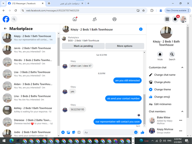Click the conversation list scrollbar
The image size is (192, 144).
58,52
